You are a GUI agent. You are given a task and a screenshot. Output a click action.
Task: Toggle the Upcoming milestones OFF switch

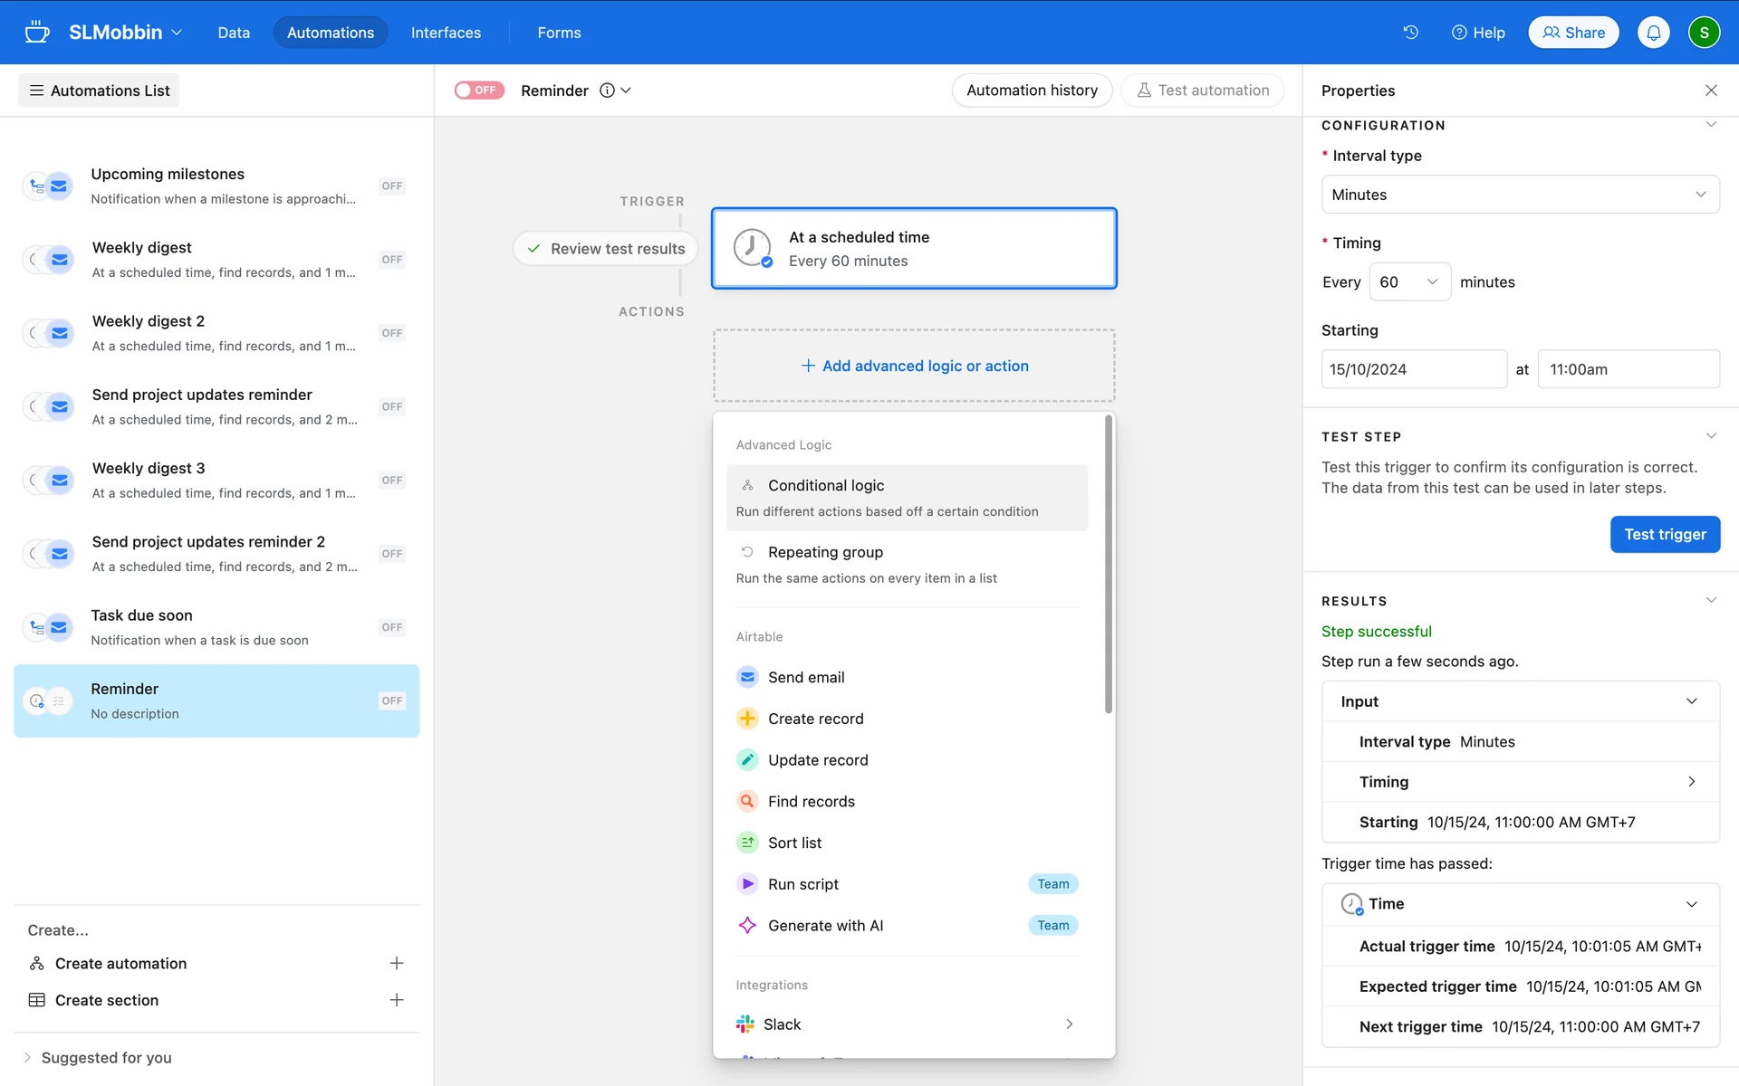click(x=391, y=186)
